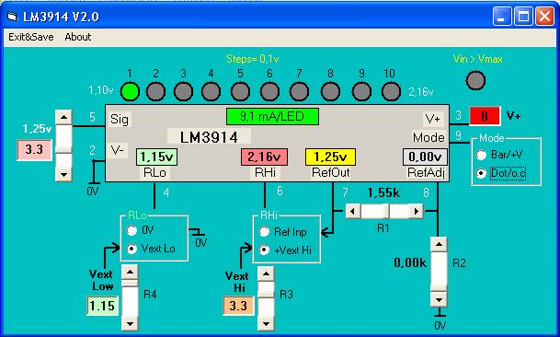Image resolution: width=560 pixels, height=337 pixels.
Task: Select Ref Inp for RHi
Action: click(x=264, y=232)
